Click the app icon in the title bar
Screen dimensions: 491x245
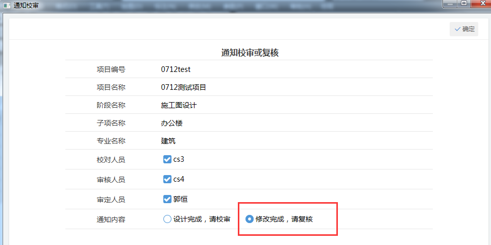pos(7,5)
